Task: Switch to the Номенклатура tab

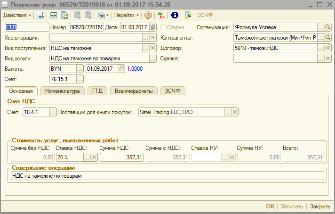Action: coord(62,91)
